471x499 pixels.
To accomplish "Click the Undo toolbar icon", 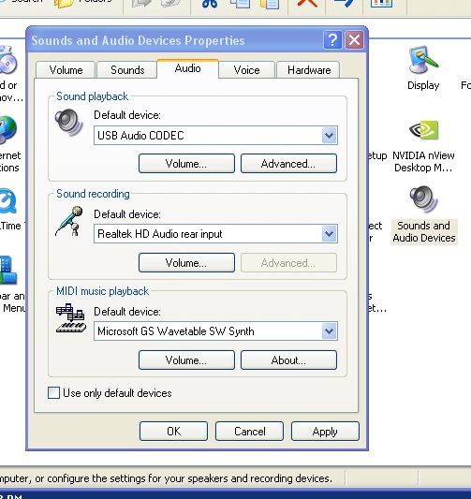I will click(x=345, y=3).
